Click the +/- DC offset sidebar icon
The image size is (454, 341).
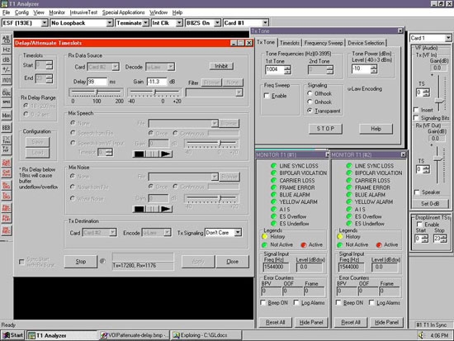pos(6,70)
